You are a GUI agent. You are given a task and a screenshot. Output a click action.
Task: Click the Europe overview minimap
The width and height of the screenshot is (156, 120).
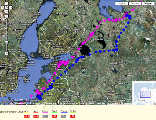tap(144, 93)
